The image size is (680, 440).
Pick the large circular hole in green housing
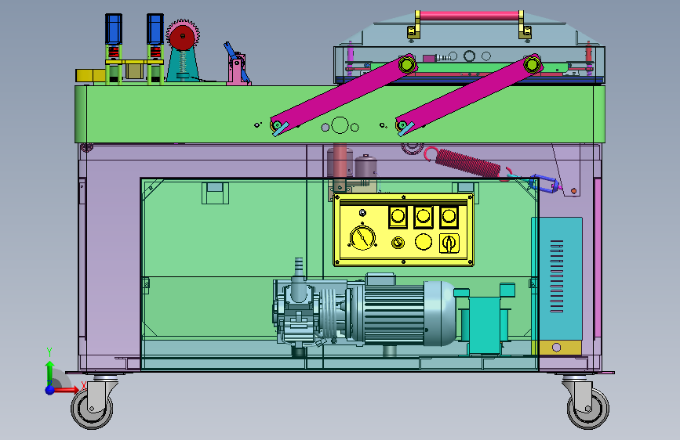point(340,125)
